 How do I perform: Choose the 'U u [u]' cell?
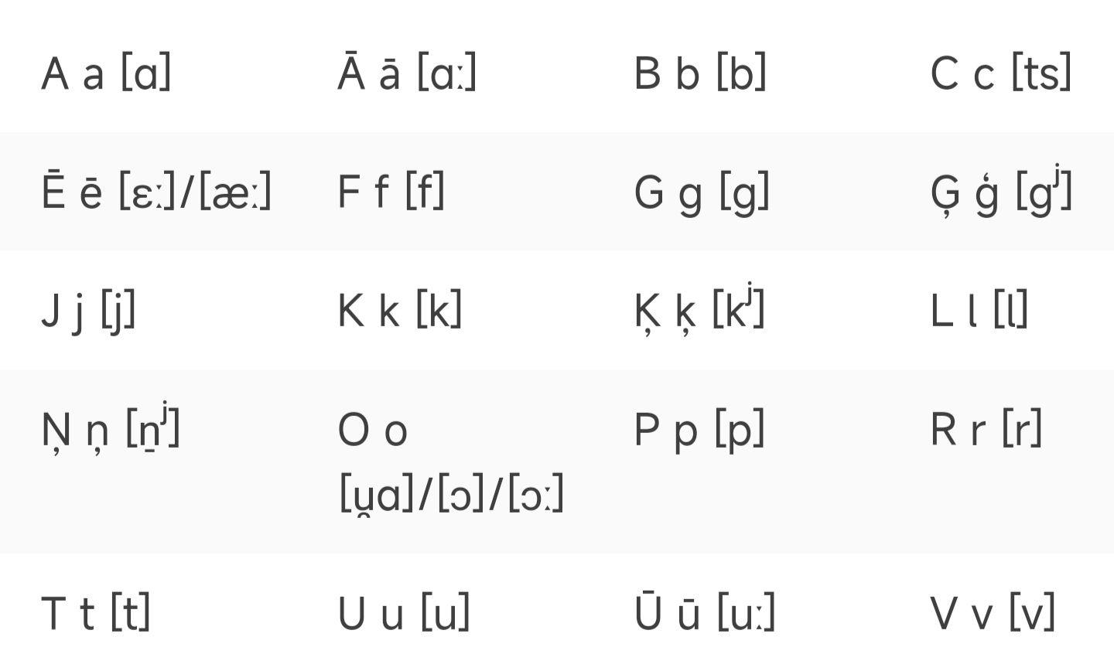pos(403,613)
